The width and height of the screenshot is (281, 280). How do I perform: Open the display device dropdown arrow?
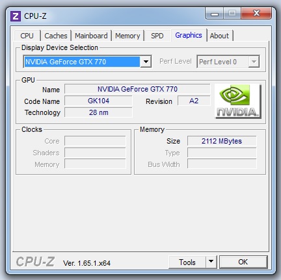tap(146, 62)
